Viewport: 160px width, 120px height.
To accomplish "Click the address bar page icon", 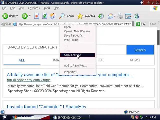I will point(15,24).
